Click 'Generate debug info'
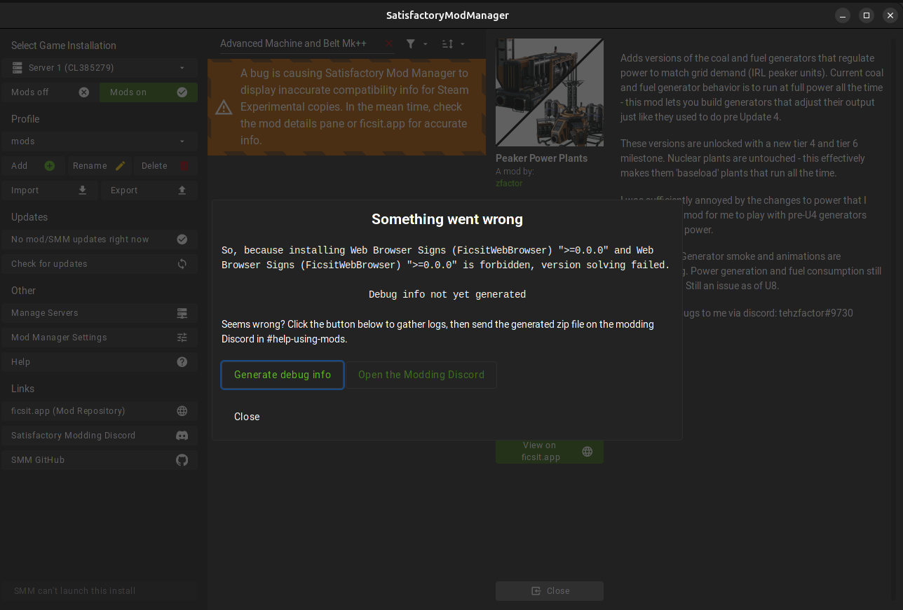903x610 pixels. (x=283, y=375)
